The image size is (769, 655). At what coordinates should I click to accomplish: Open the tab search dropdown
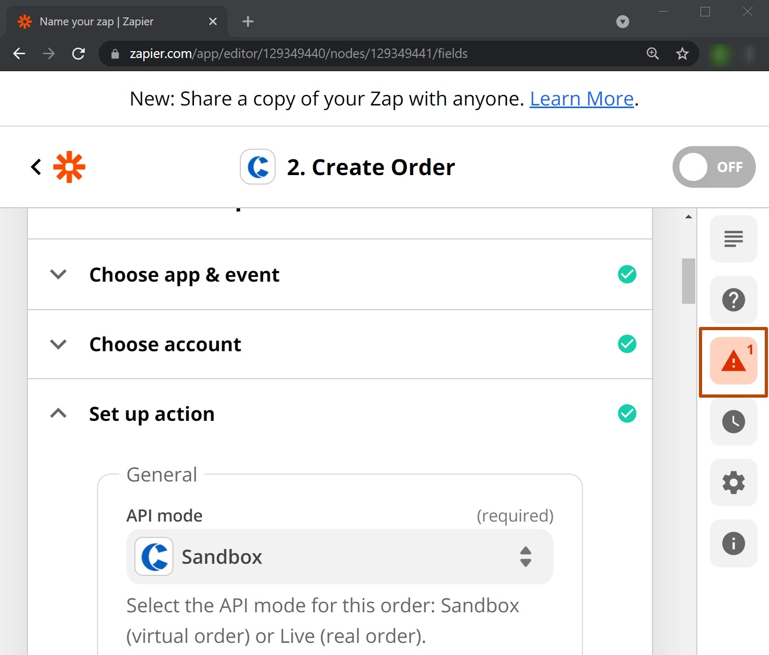pyautogui.click(x=622, y=22)
